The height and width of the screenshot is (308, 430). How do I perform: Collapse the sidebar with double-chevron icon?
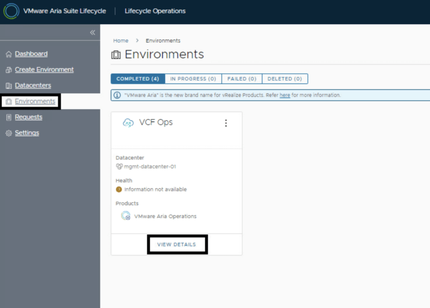click(x=92, y=32)
